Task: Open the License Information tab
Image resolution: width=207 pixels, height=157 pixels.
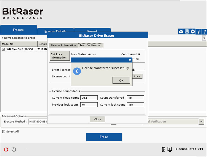Action: click(63, 45)
